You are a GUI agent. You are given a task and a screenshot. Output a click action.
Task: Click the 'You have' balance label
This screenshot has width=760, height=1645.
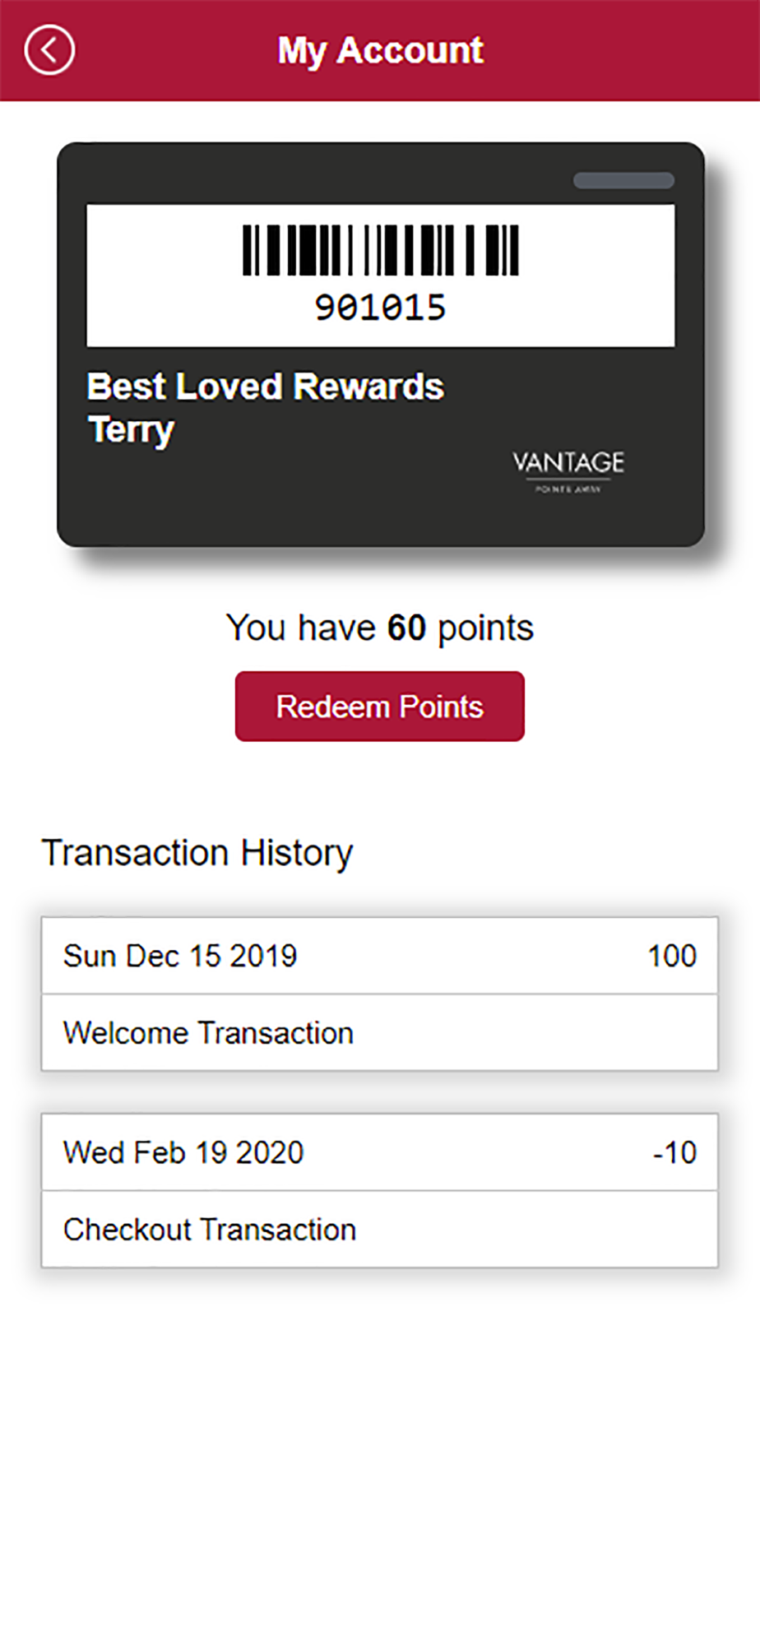pos(301,628)
